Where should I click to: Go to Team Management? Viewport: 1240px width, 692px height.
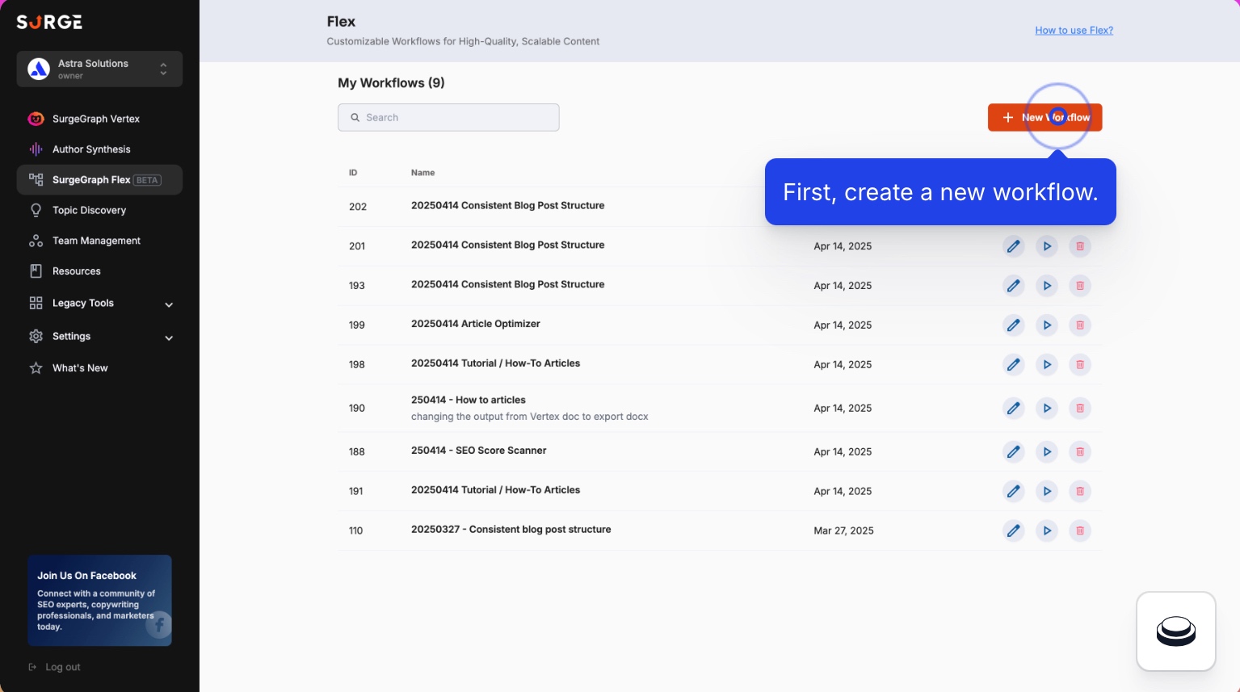[96, 240]
